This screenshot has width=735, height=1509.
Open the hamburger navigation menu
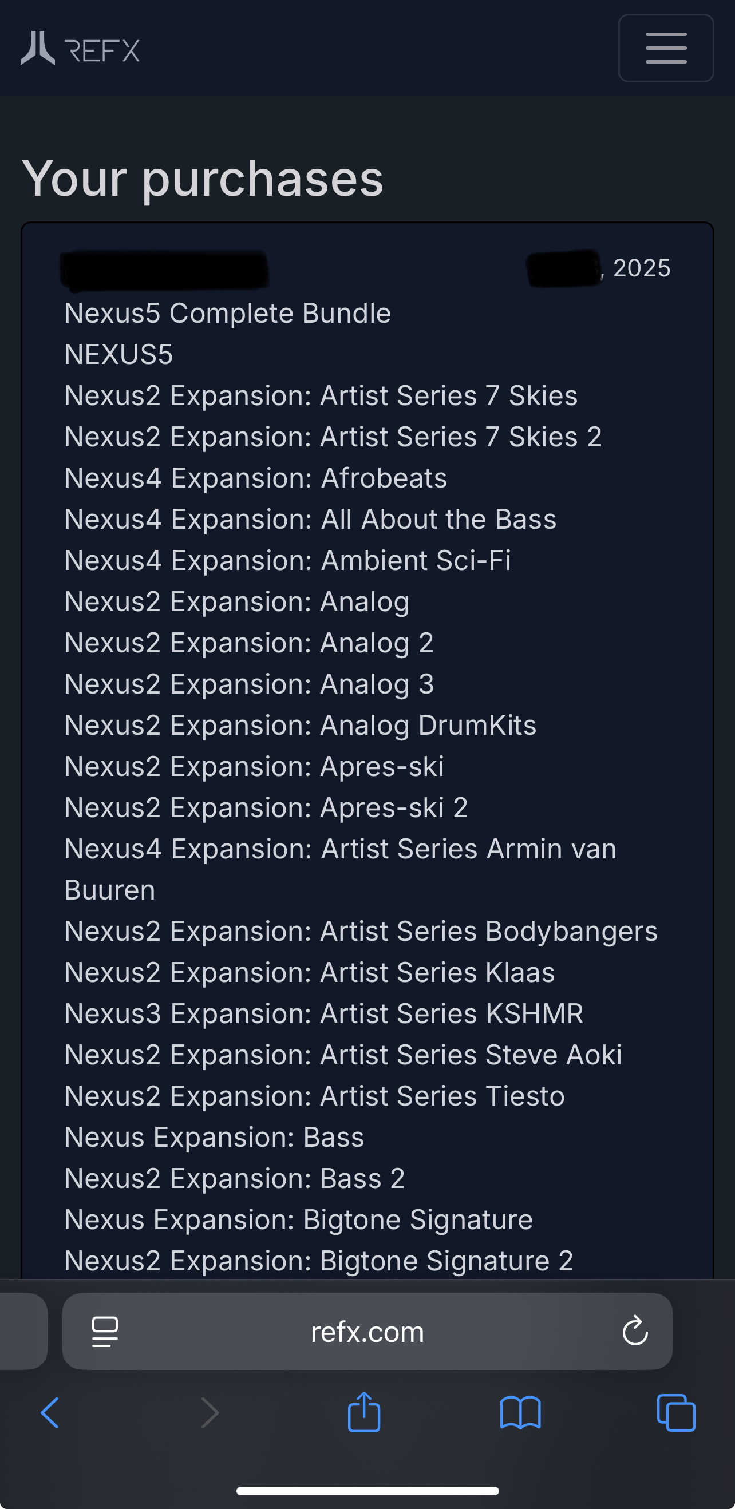click(x=666, y=48)
